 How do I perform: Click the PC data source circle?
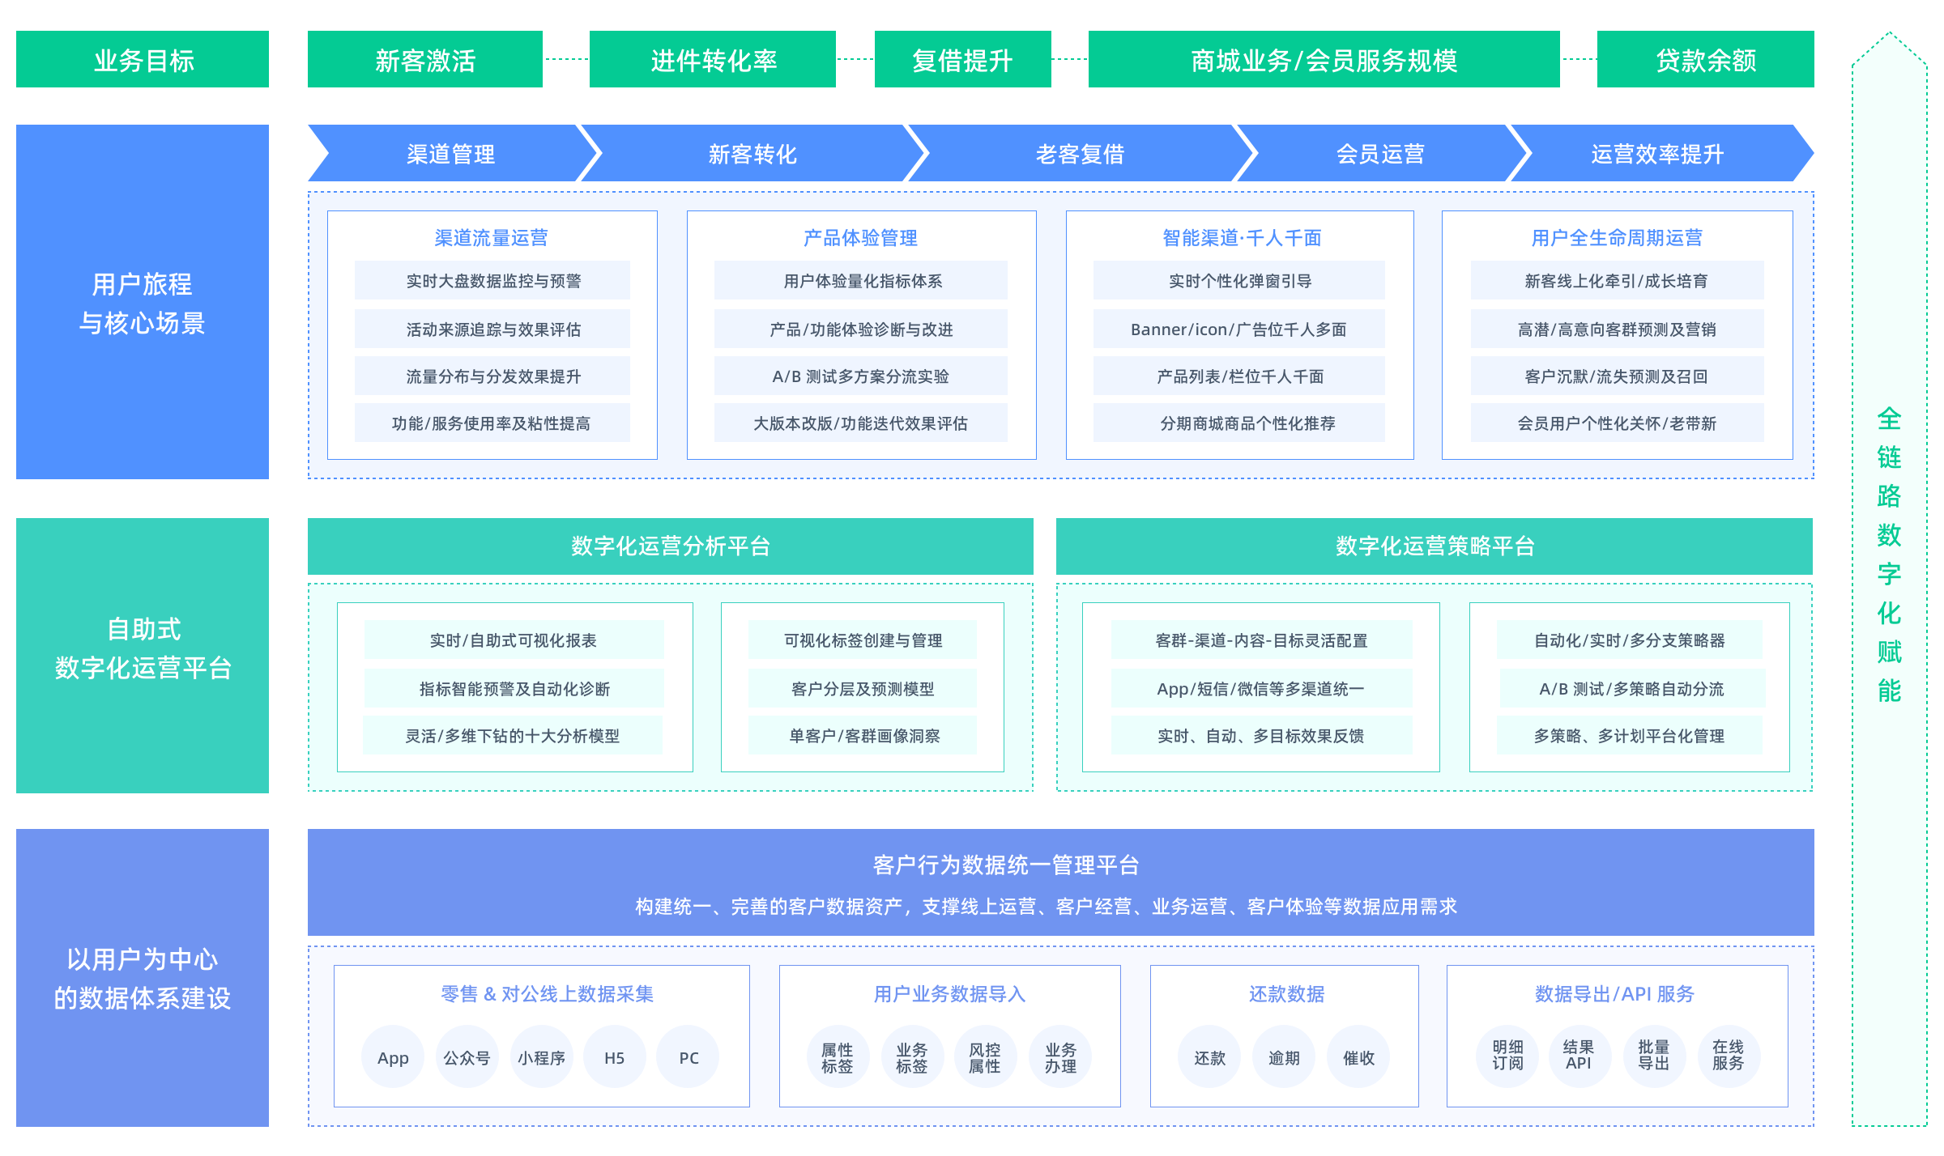pyautogui.click(x=688, y=1057)
